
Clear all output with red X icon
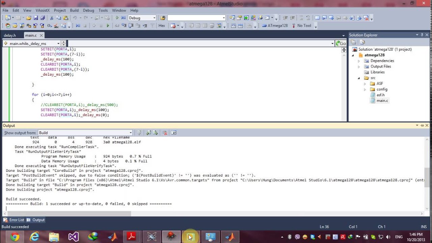tap(165, 133)
